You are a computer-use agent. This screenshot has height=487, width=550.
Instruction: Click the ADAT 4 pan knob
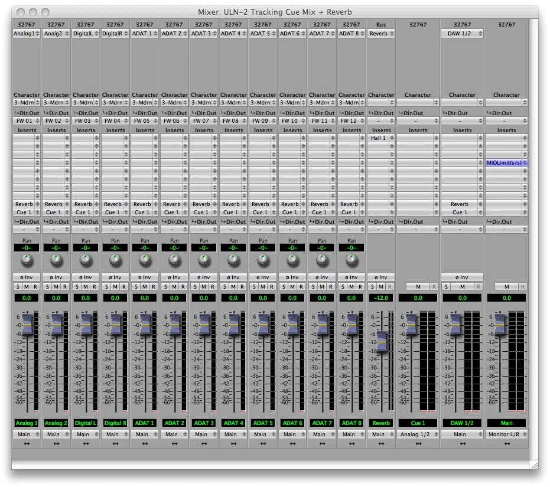point(233,260)
